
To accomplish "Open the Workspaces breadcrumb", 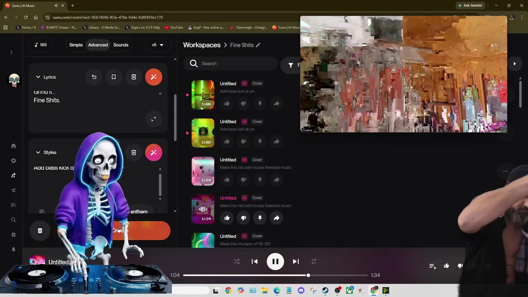I will point(202,45).
